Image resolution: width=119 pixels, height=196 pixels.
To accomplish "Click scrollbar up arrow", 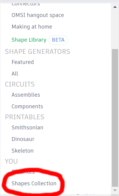I will tap(115, 7).
